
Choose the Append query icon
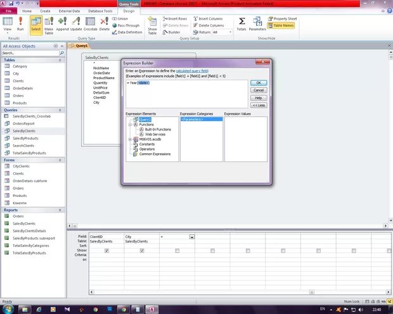pos(62,24)
